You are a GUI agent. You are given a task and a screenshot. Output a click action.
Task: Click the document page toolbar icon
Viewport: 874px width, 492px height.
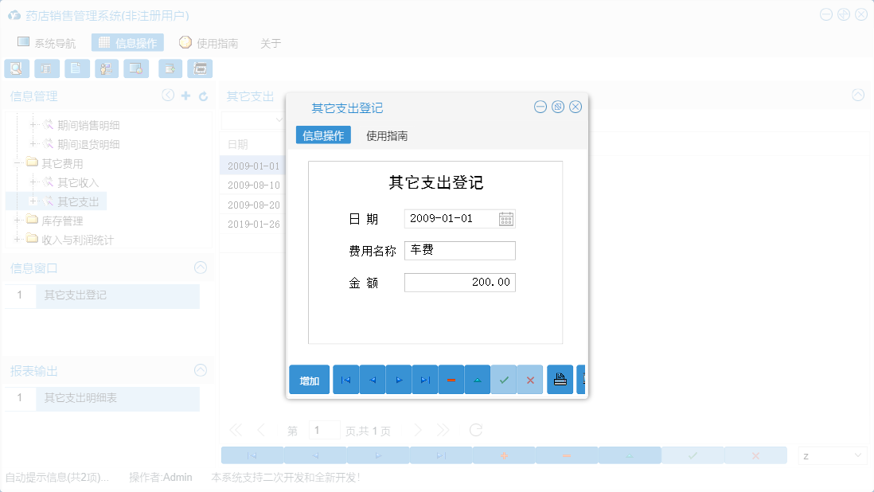pyautogui.click(x=76, y=68)
